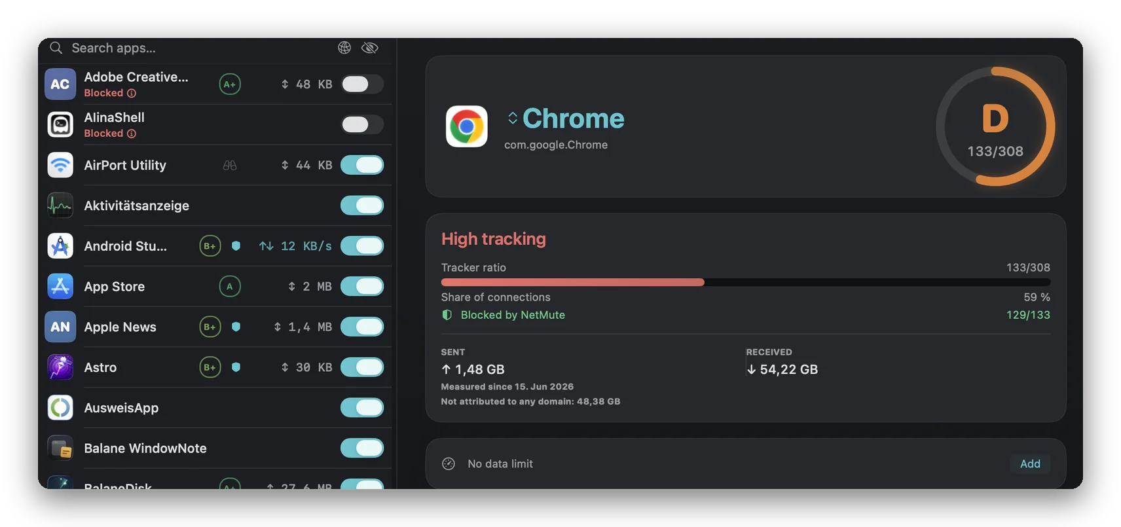Select the AusweisApp app icon

pos(60,408)
